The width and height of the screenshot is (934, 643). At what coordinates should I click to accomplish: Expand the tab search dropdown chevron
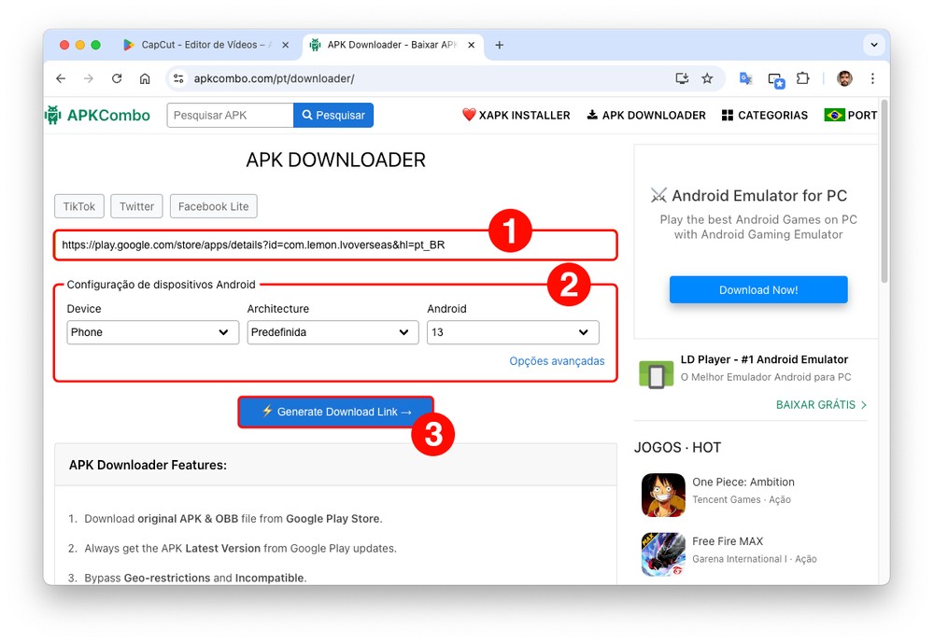tap(874, 45)
